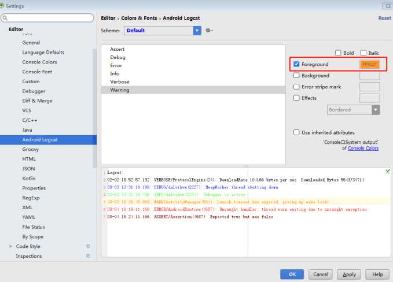Viewport: 393px width, 282px height.
Task: Select Properties in sidebar
Action: [34, 188]
